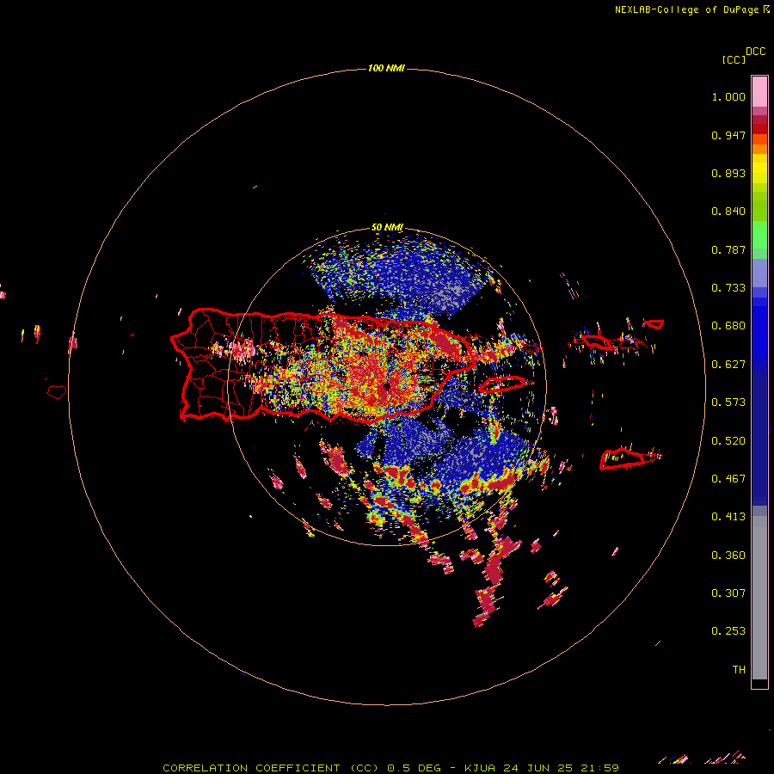
Task: Click the 0.5 DEG elevation text
Action: [415, 768]
